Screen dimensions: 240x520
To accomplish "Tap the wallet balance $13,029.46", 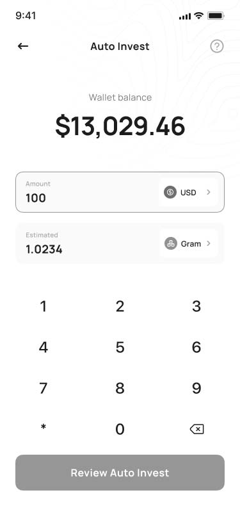I will coord(120,127).
